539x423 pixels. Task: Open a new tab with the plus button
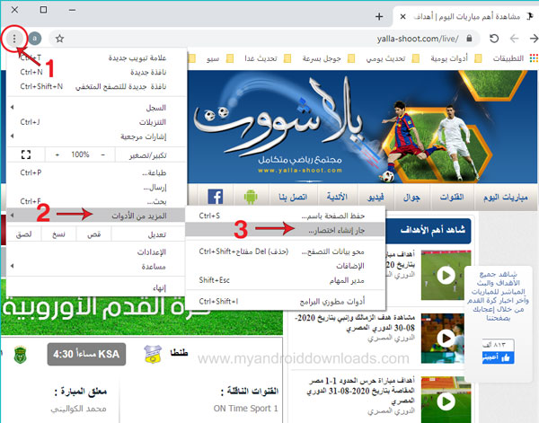tap(379, 16)
